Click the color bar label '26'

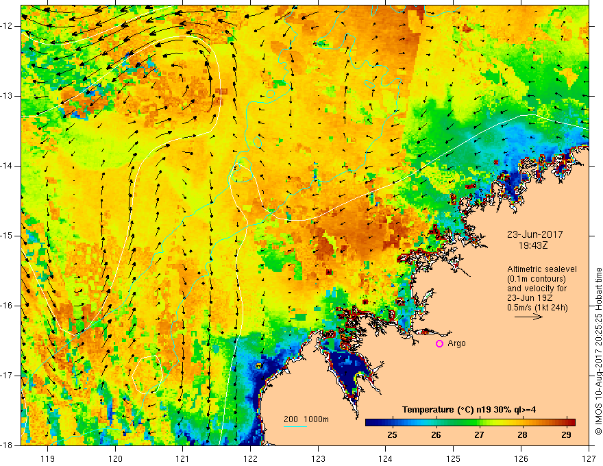coord(436,435)
